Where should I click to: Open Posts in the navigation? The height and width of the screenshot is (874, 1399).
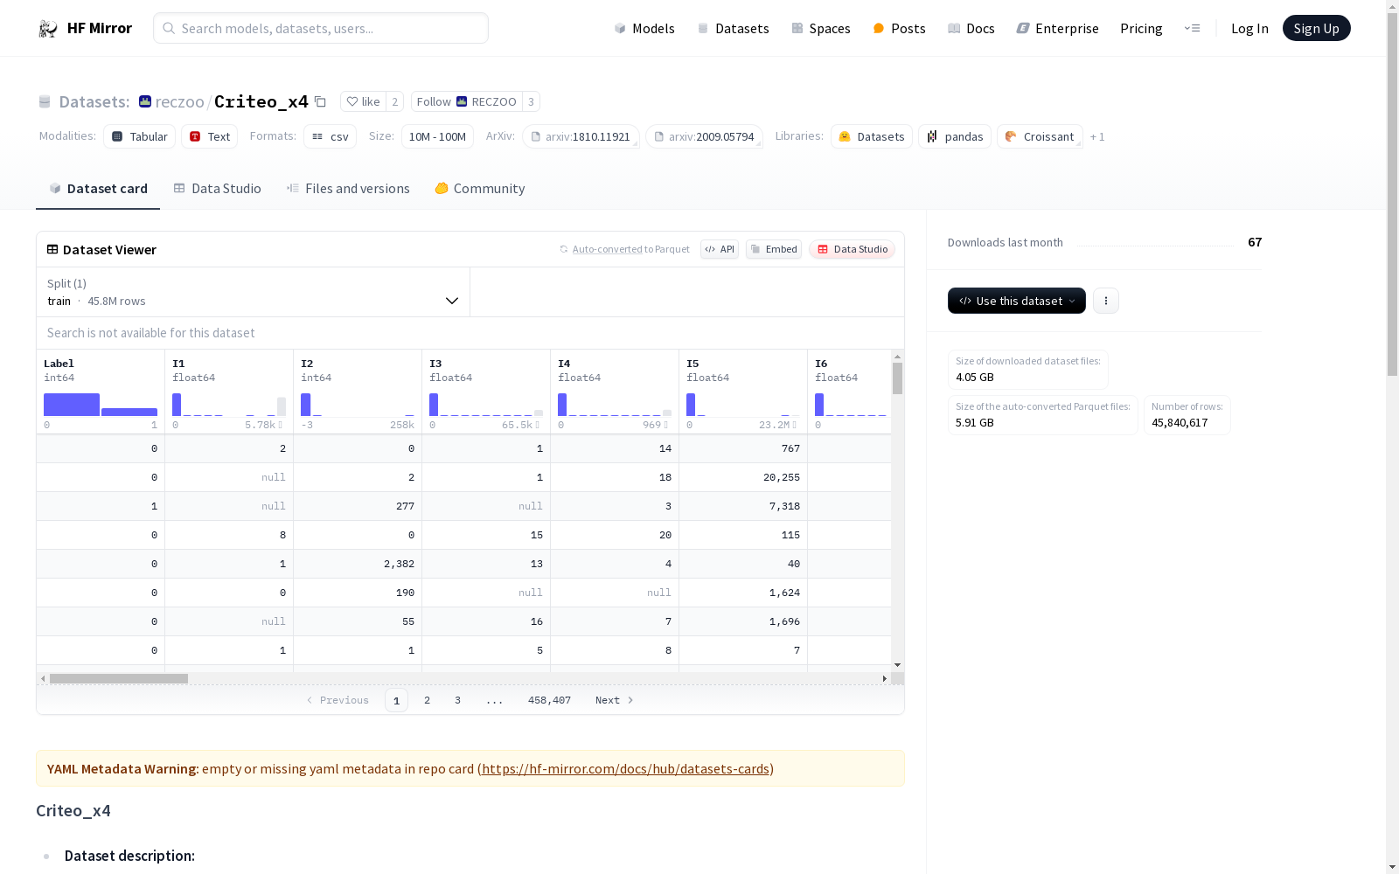click(x=899, y=28)
